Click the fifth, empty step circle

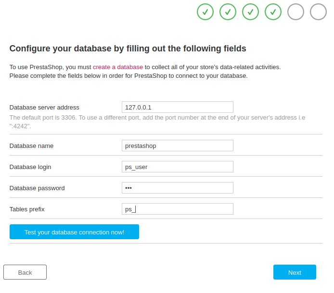[295, 12]
